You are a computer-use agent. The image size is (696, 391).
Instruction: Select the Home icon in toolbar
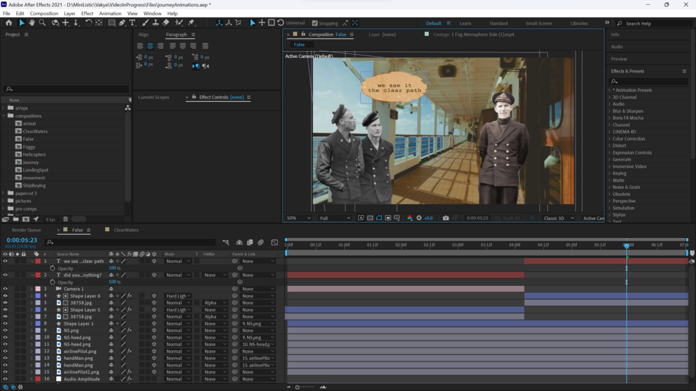(x=9, y=23)
